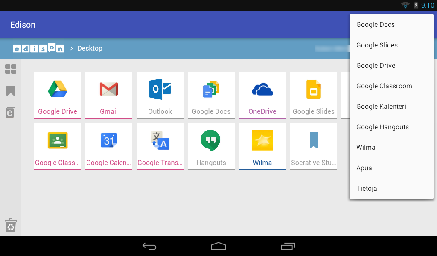Select Google Slides in the overflow menu
This screenshot has height=256, width=437.
click(391, 45)
